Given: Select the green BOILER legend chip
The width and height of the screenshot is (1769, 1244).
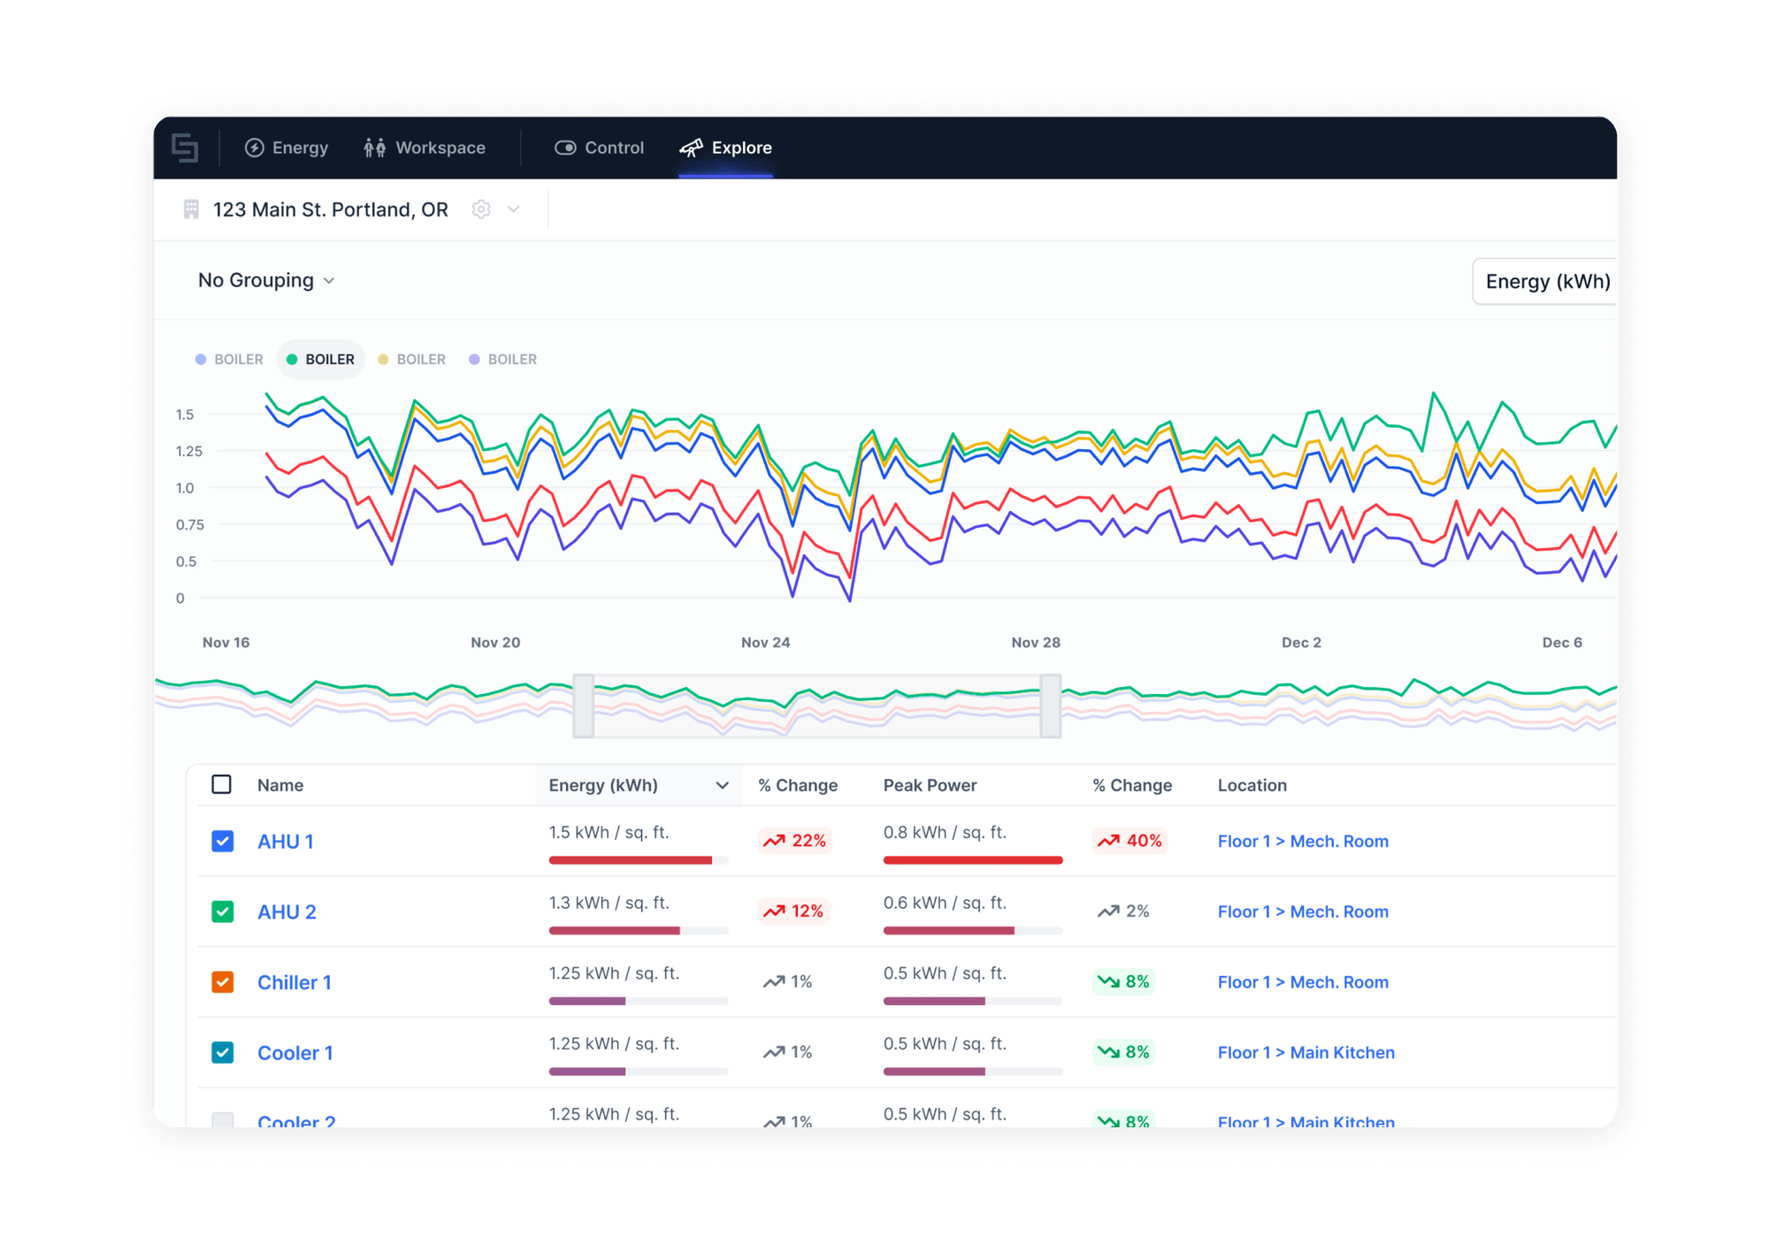Looking at the screenshot, I should (320, 359).
